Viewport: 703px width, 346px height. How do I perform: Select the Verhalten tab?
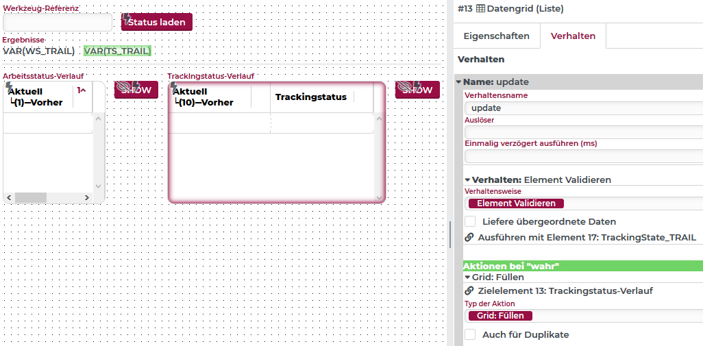pyautogui.click(x=573, y=36)
